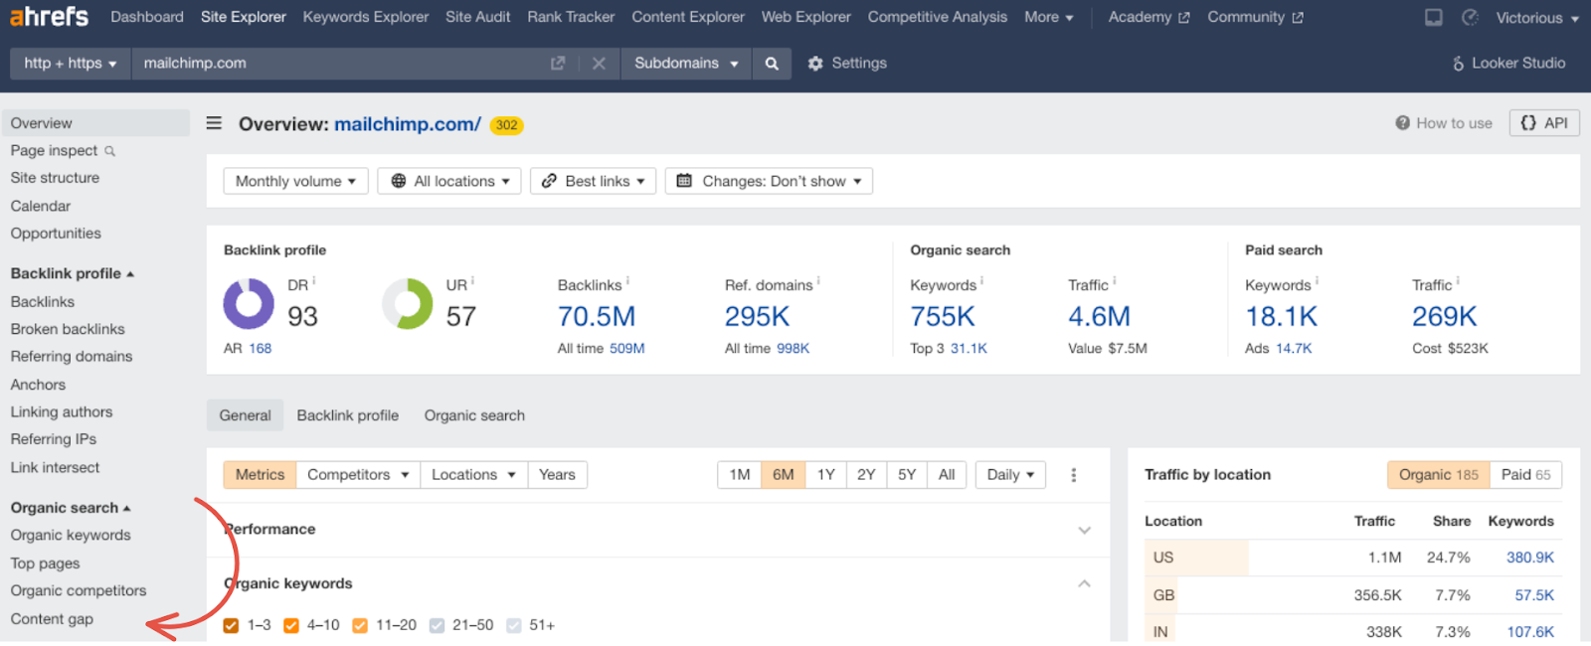
Task: Click the search icon next to Page inspect
Action: pyautogui.click(x=110, y=151)
